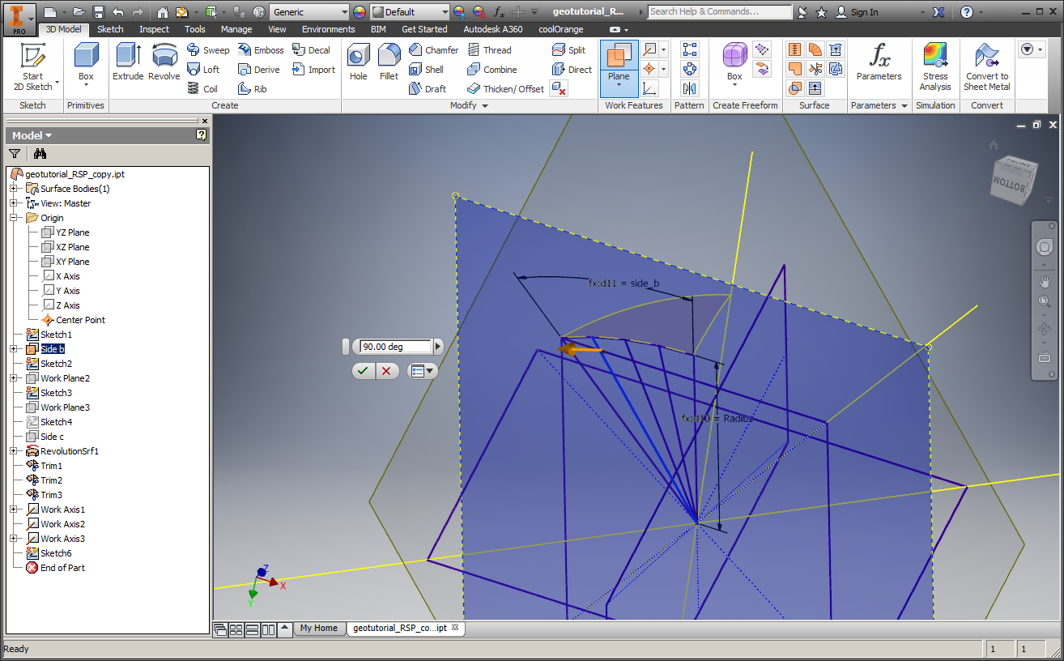1064x661 pixels.
Task: Switch to the Manage tab
Action: pyautogui.click(x=236, y=29)
